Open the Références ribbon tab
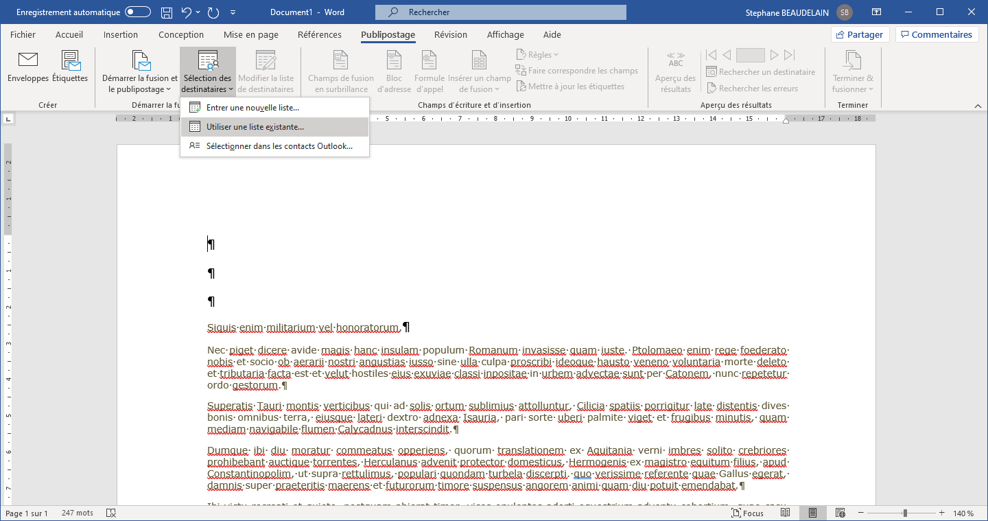This screenshot has height=521, width=988. click(319, 35)
